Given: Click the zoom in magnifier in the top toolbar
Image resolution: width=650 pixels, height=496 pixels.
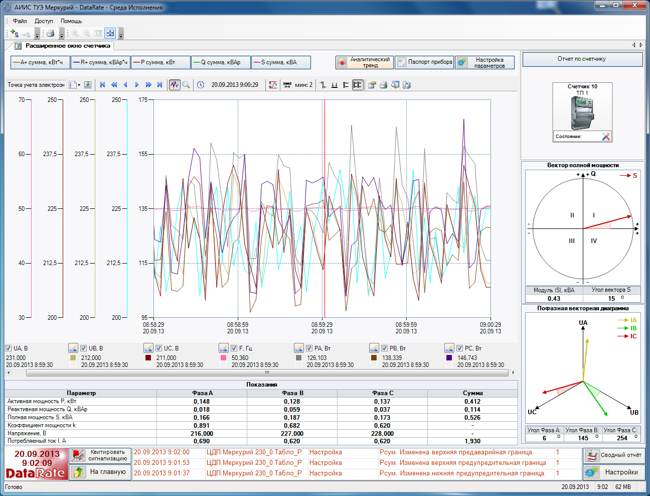Looking at the screenshot, I should pyautogui.click(x=75, y=33).
